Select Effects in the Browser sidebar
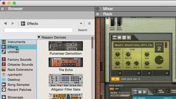The image size is (176, 99). click(x=18, y=47)
